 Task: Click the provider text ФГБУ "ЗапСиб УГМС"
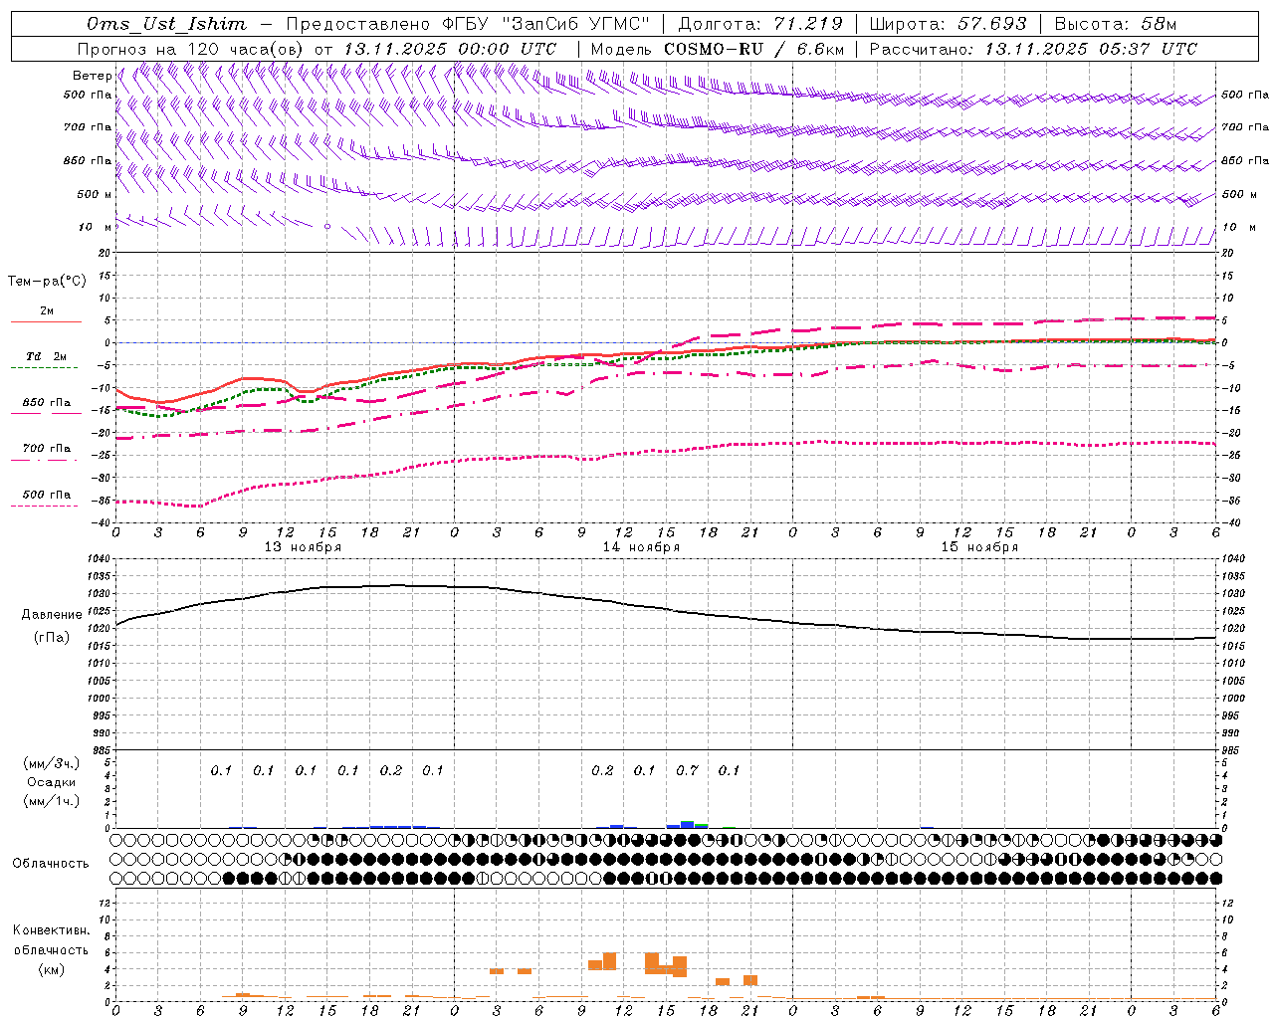tap(545, 24)
